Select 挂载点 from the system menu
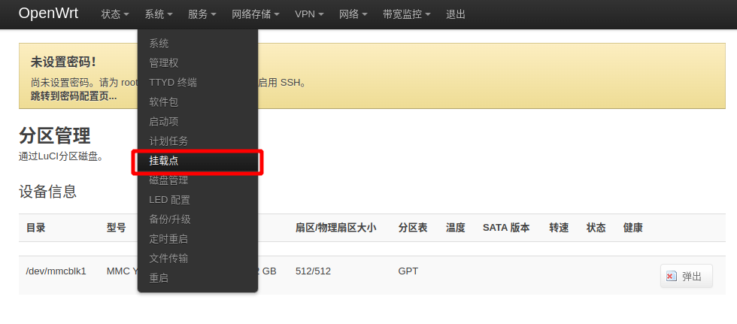Viewport: 737px width, 324px height. (198, 161)
